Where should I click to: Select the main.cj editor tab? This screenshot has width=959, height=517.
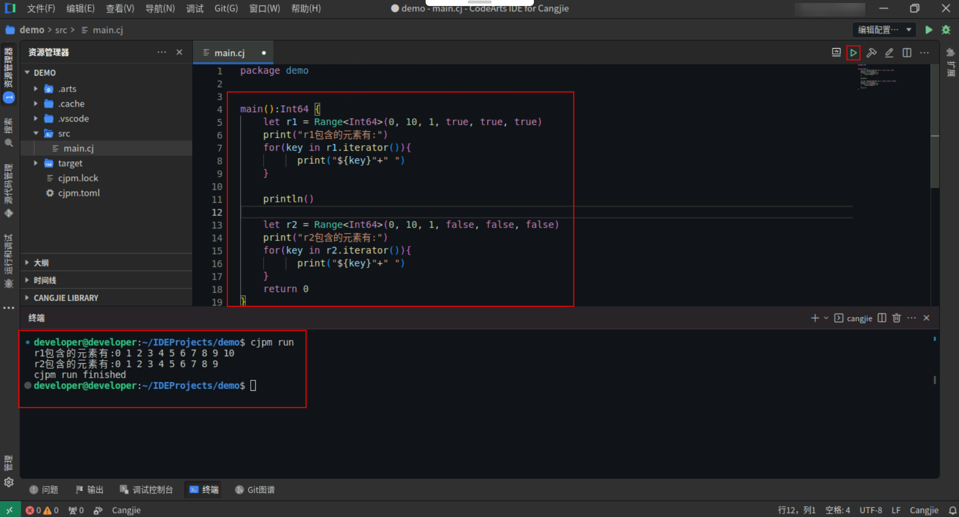233,53
